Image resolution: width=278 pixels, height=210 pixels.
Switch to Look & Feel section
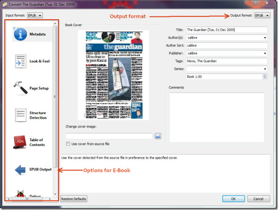40,61
